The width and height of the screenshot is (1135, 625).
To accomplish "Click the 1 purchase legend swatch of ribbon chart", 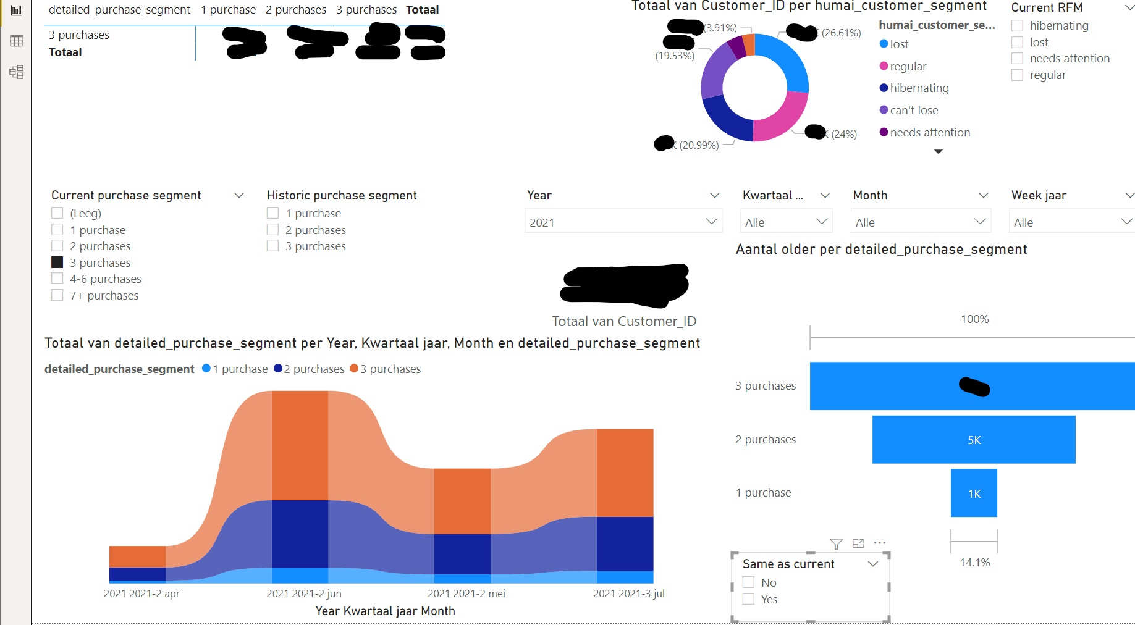I will (206, 369).
